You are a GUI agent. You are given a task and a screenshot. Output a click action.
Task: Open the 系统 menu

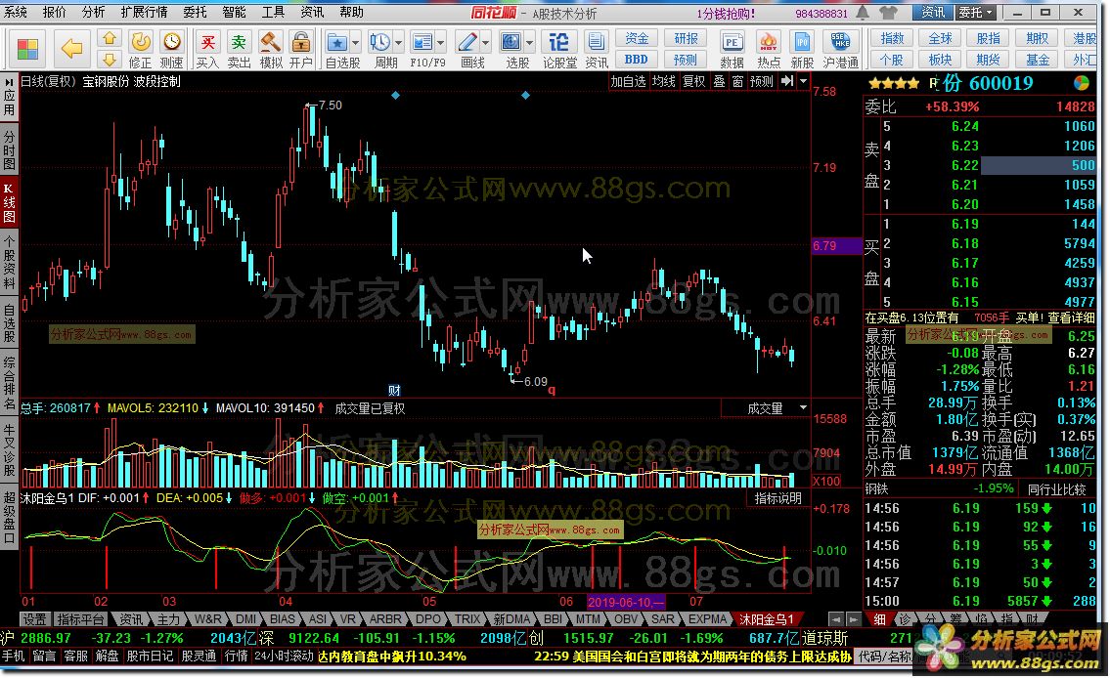[16, 12]
